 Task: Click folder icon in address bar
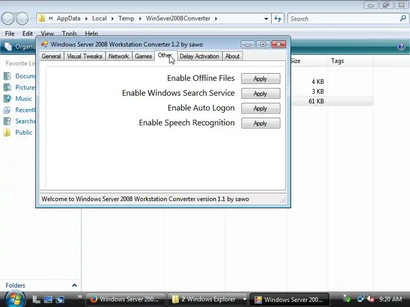[x=42, y=18]
